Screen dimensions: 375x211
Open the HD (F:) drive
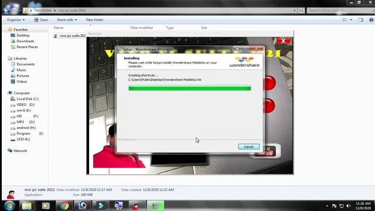pyautogui.click(x=28, y=116)
